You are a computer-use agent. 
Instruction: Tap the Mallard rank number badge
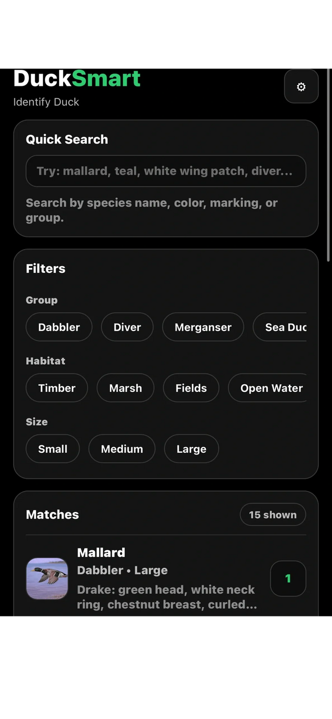(x=288, y=578)
